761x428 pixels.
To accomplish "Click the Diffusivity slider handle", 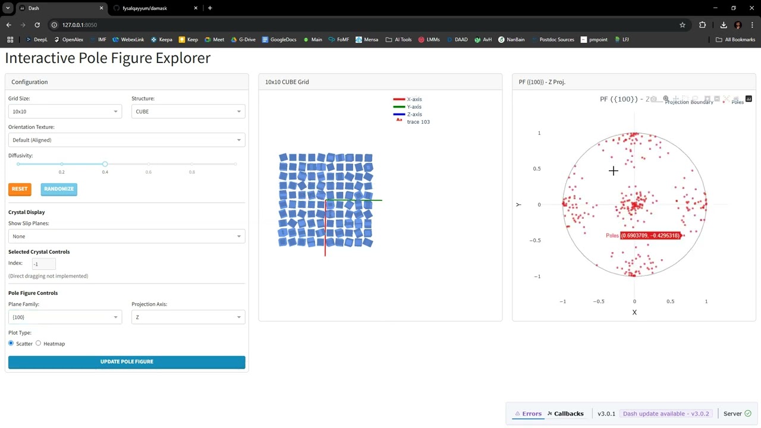I will 105,164.
